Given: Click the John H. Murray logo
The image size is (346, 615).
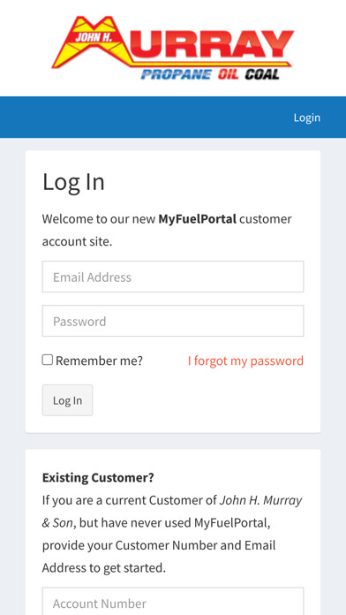Looking at the screenshot, I should point(173,48).
